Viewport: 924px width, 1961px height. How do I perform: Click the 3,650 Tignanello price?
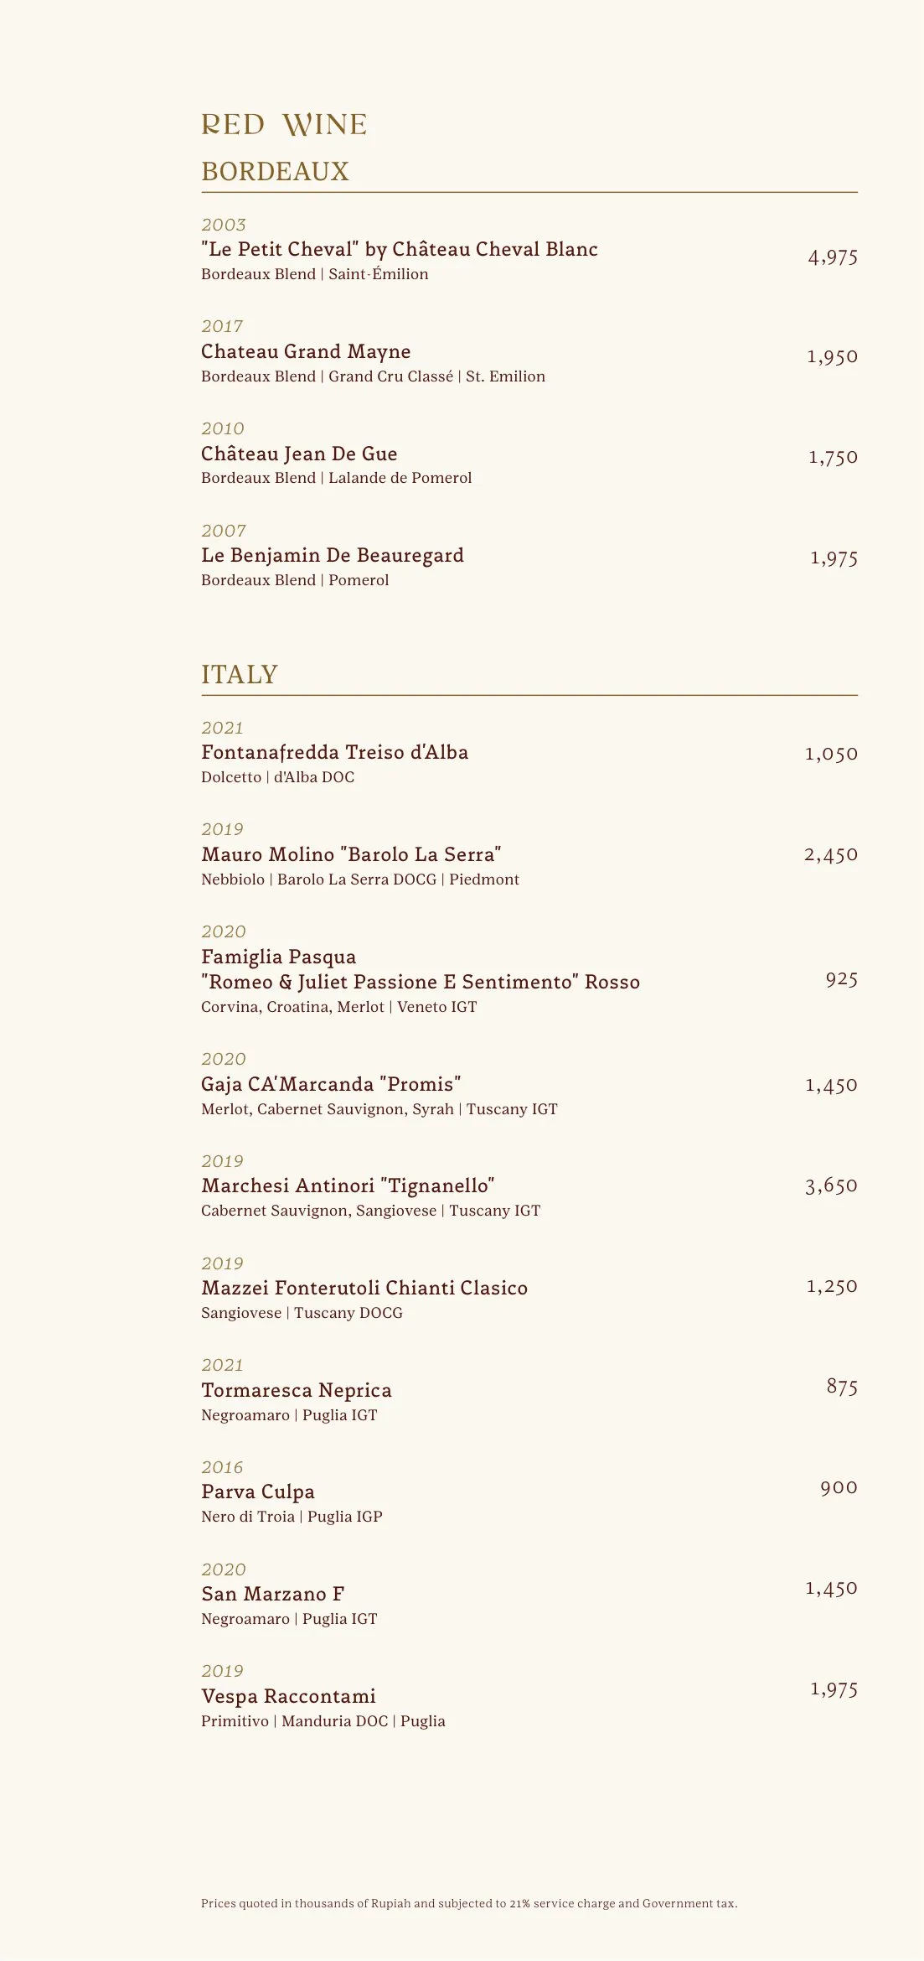click(831, 1185)
